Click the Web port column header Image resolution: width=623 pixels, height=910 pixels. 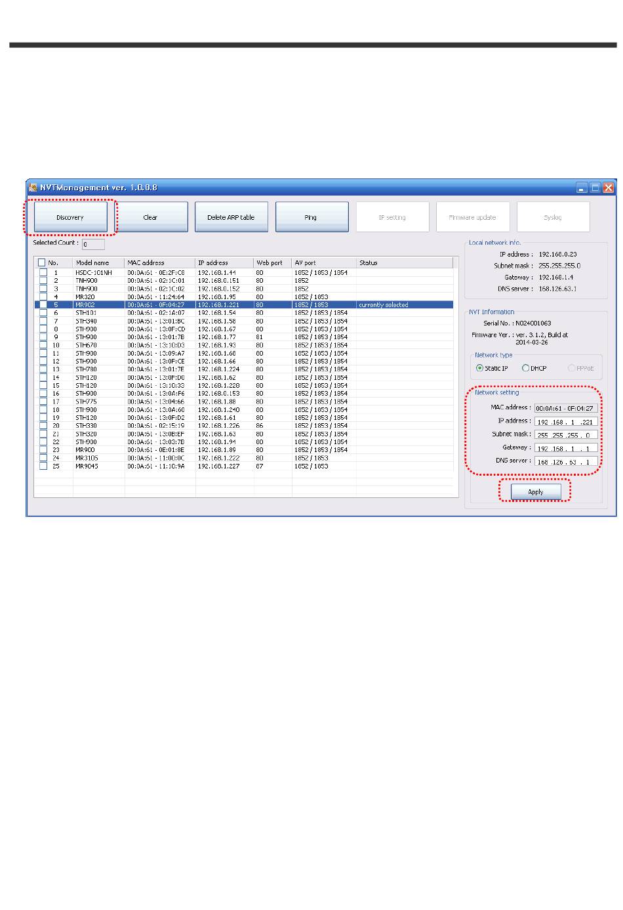272,262
